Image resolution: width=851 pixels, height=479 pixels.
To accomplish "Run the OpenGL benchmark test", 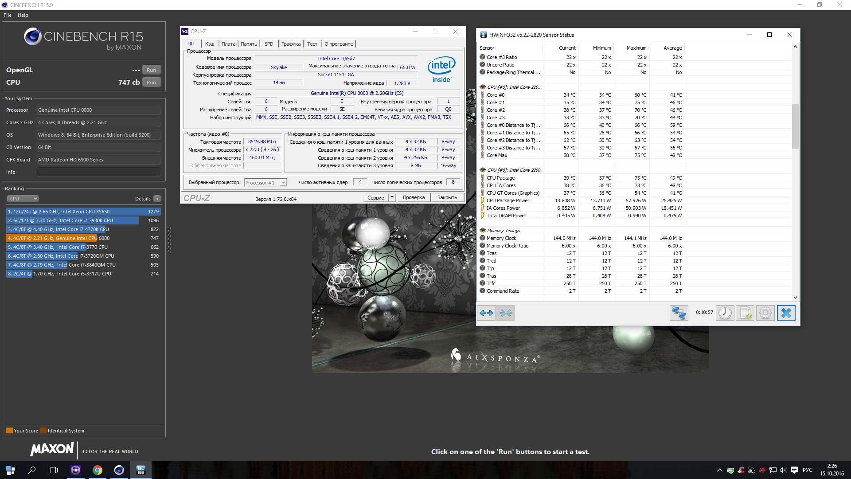I will (x=151, y=70).
